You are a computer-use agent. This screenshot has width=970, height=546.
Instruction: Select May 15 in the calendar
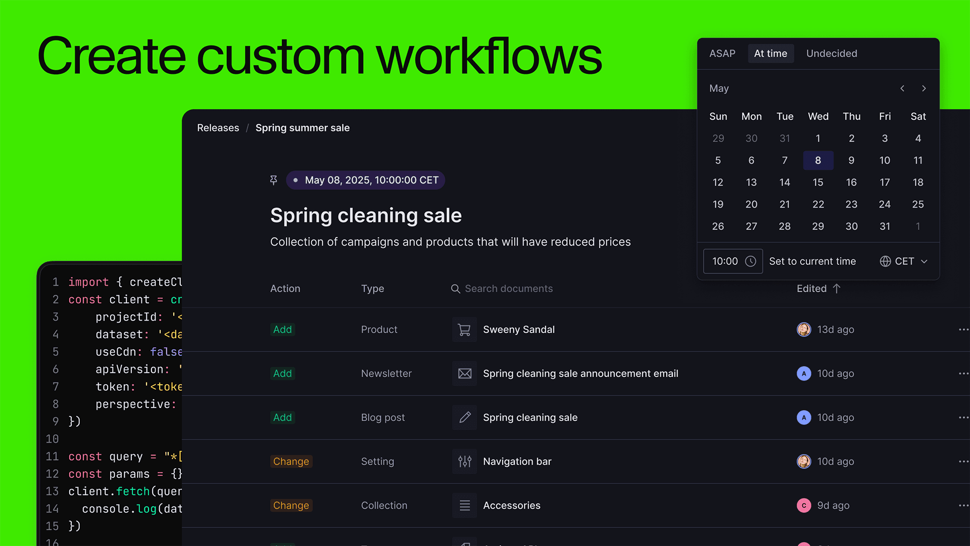(818, 183)
